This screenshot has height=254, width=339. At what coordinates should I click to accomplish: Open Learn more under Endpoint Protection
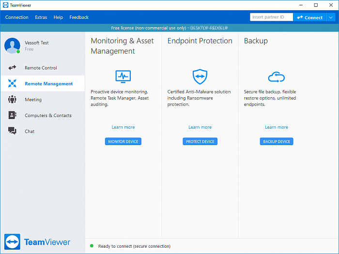(x=200, y=127)
